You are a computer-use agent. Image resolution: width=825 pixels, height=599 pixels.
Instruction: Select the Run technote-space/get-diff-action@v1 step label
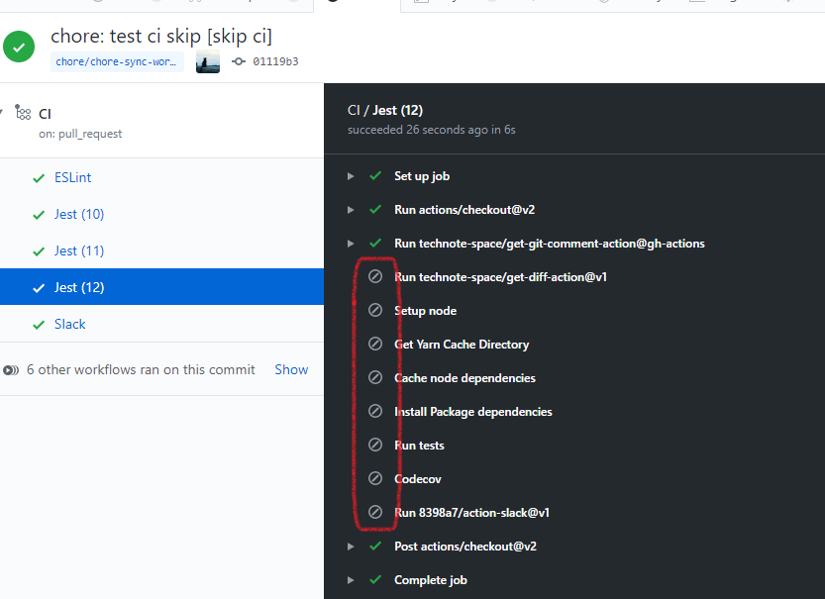tap(500, 277)
